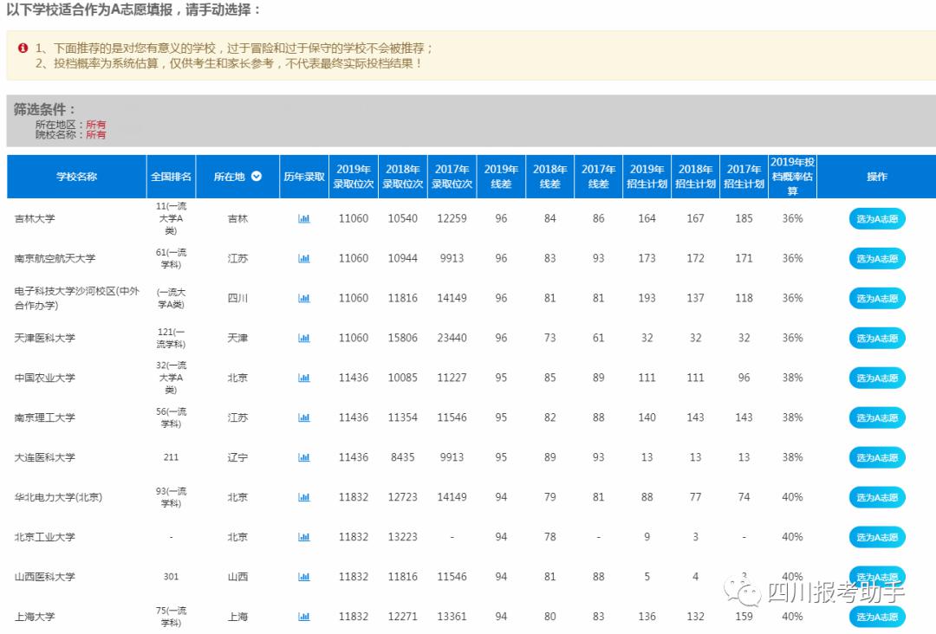Click 南京理工大学 2018 rank value 11354
The height and width of the screenshot is (634, 936).
tap(403, 417)
